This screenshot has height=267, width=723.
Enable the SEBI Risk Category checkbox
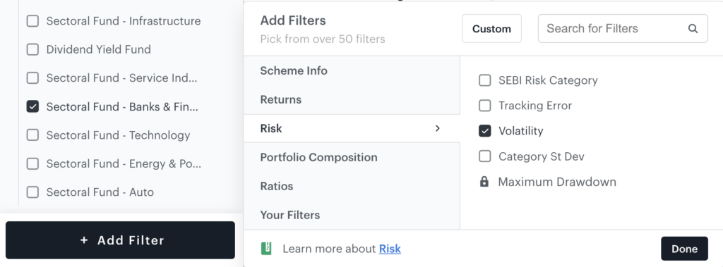coord(484,80)
